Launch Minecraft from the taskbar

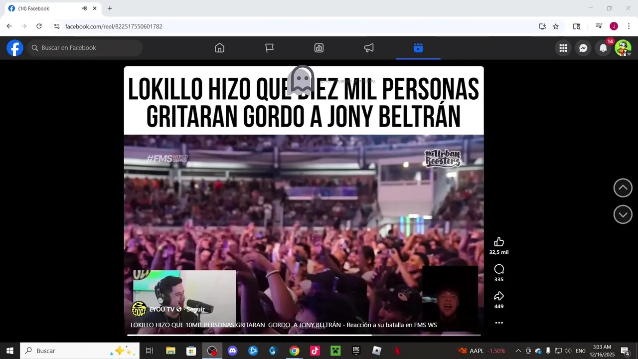(x=335, y=351)
